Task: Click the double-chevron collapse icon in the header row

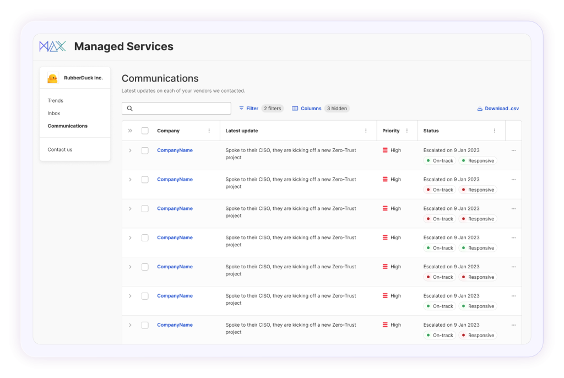Action: [130, 131]
